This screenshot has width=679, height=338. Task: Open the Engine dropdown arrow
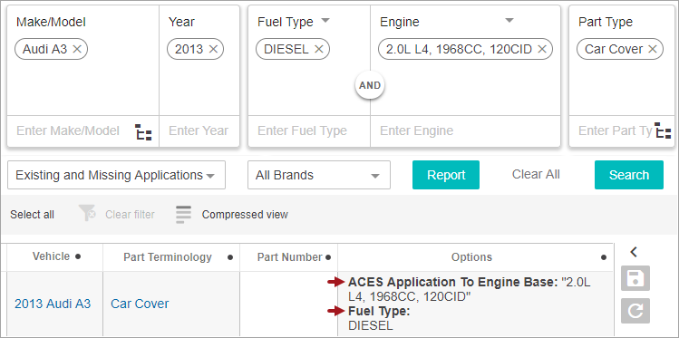pos(509,20)
